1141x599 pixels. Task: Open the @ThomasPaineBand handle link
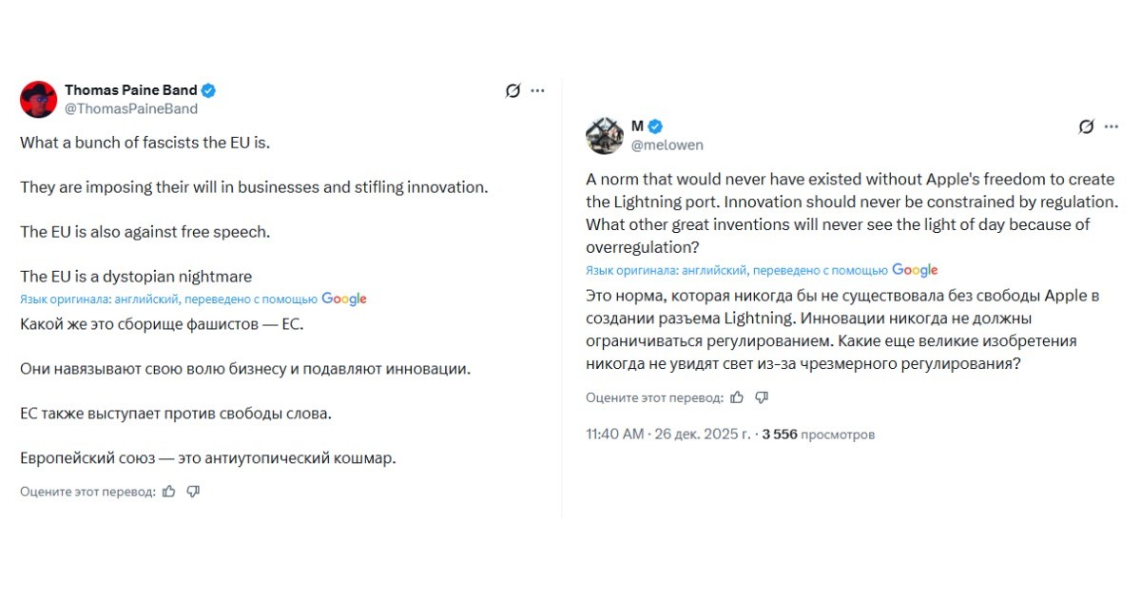(x=131, y=108)
